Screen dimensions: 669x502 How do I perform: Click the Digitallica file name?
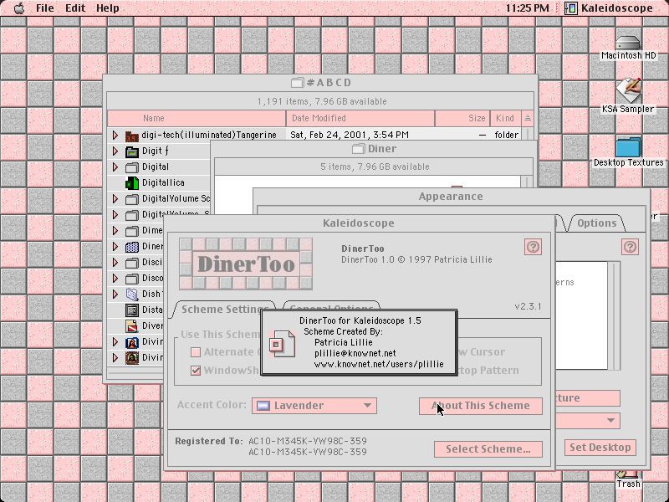coord(163,182)
